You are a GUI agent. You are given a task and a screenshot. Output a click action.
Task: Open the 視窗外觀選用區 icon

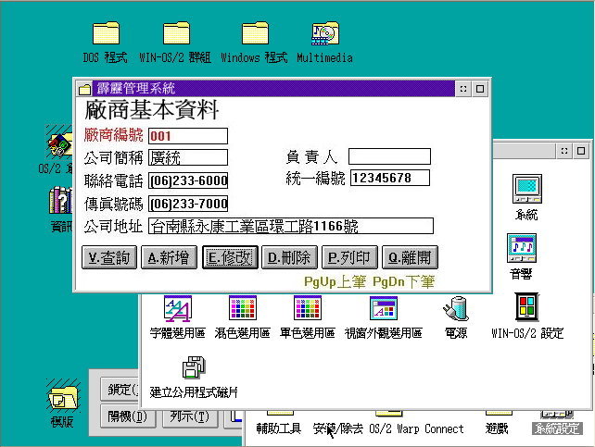point(384,308)
